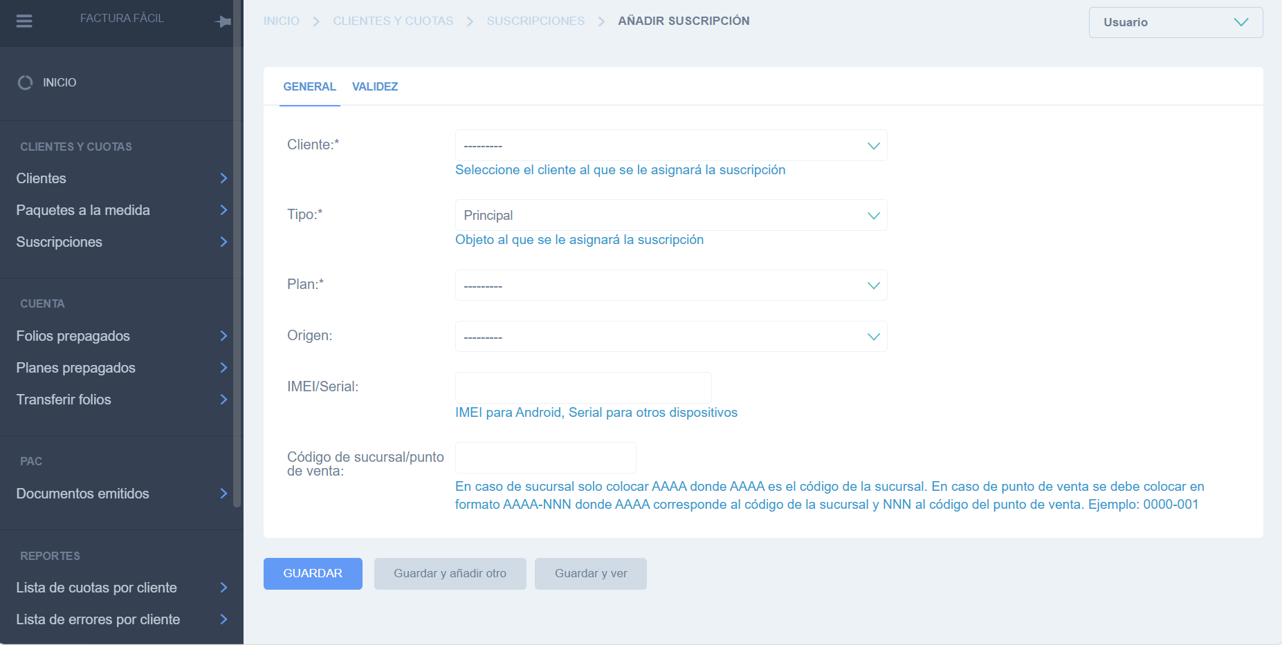Screen dimensions: 1282x645
Task: Open the Cliente dropdown
Action: [x=671, y=146]
